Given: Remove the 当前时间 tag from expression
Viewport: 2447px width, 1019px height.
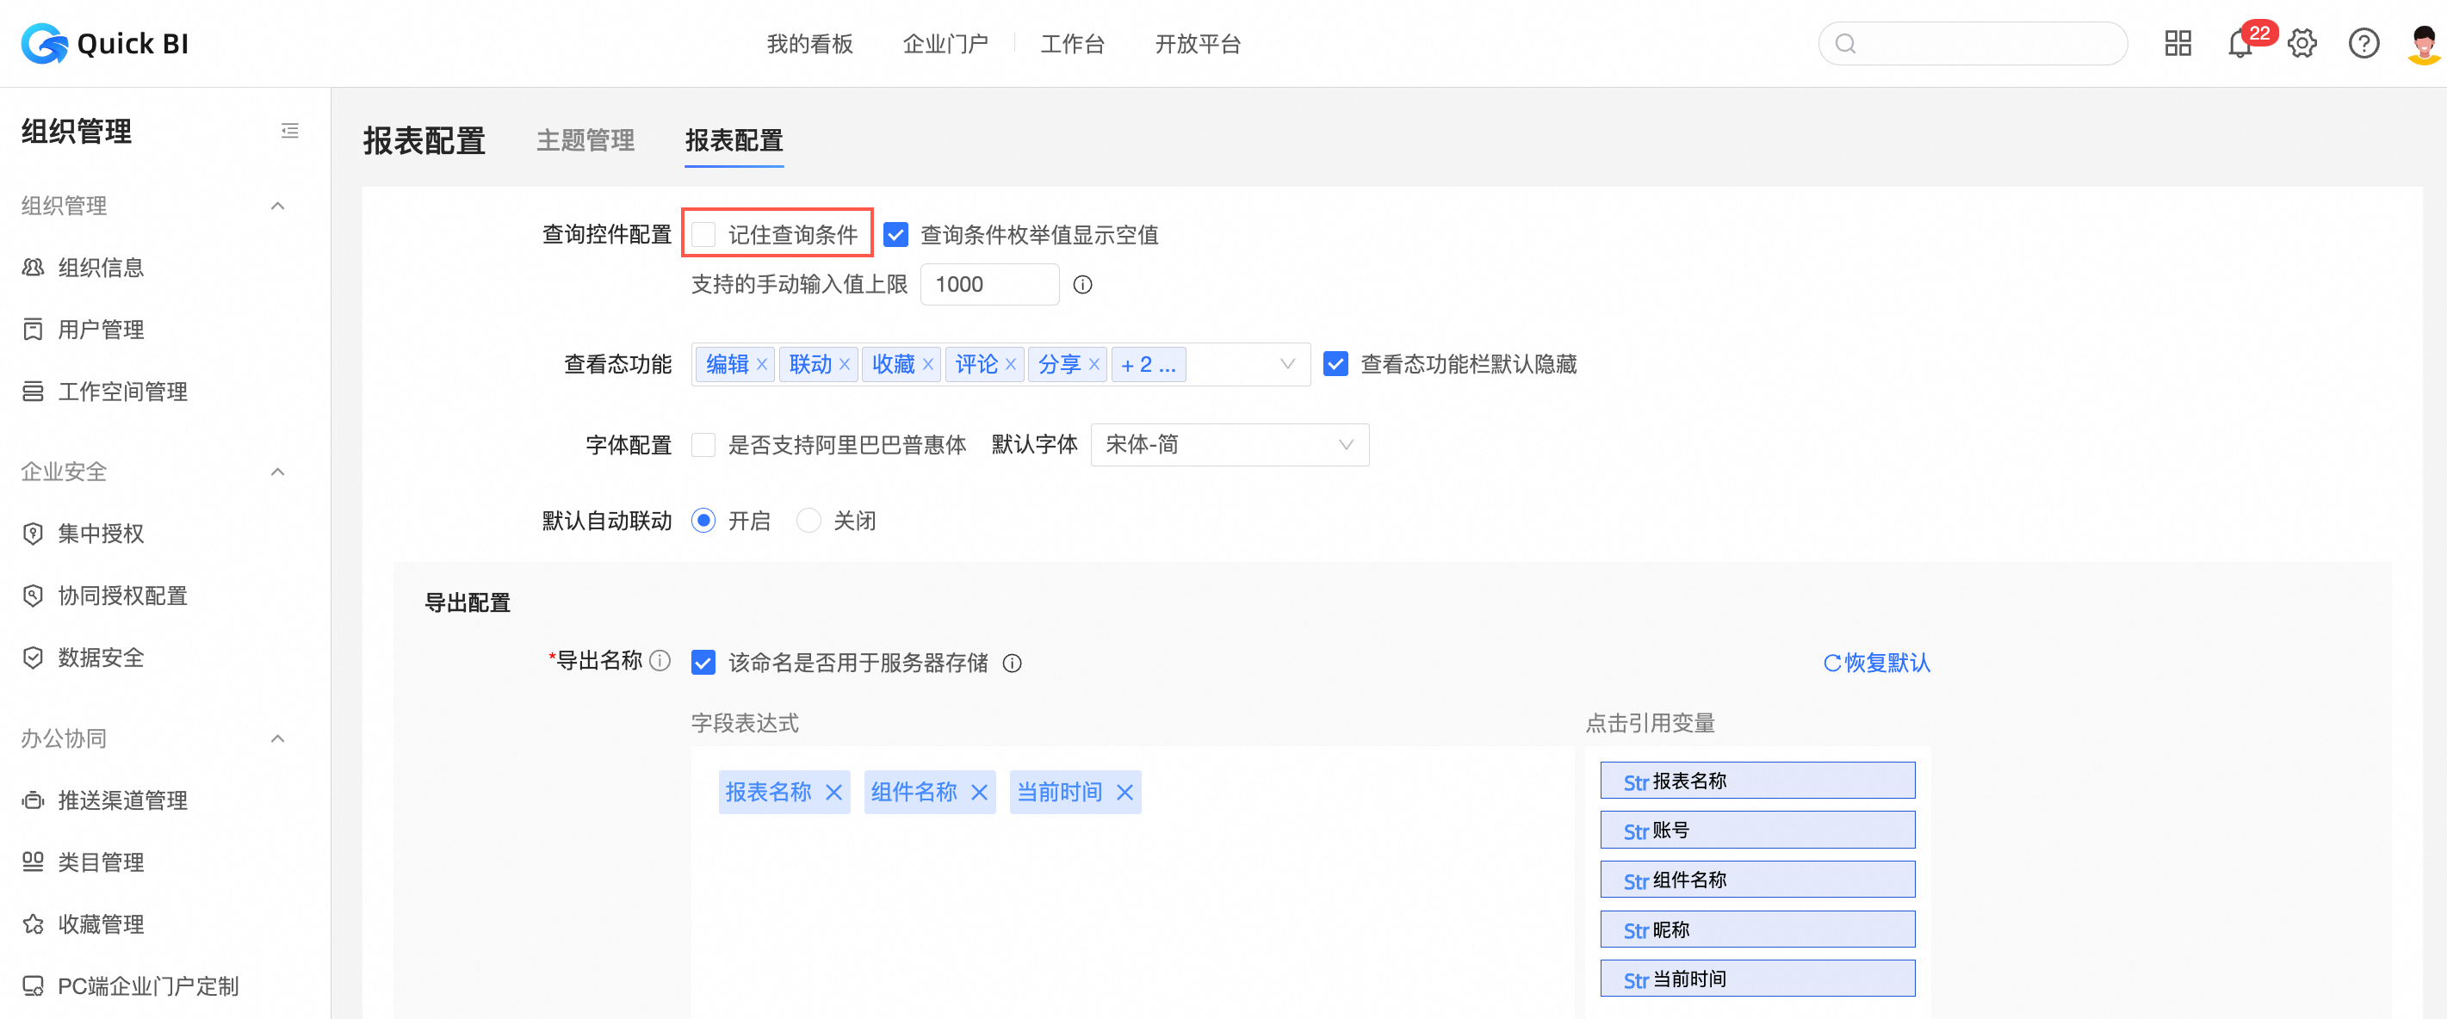Looking at the screenshot, I should 1124,792.
